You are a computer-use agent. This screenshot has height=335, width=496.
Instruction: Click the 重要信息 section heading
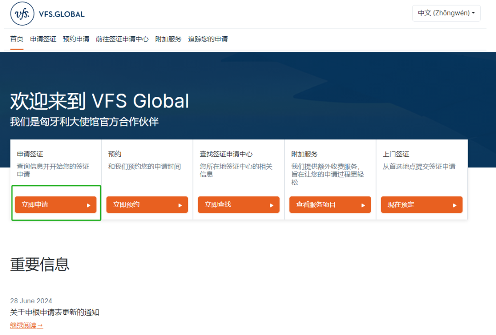40,264
